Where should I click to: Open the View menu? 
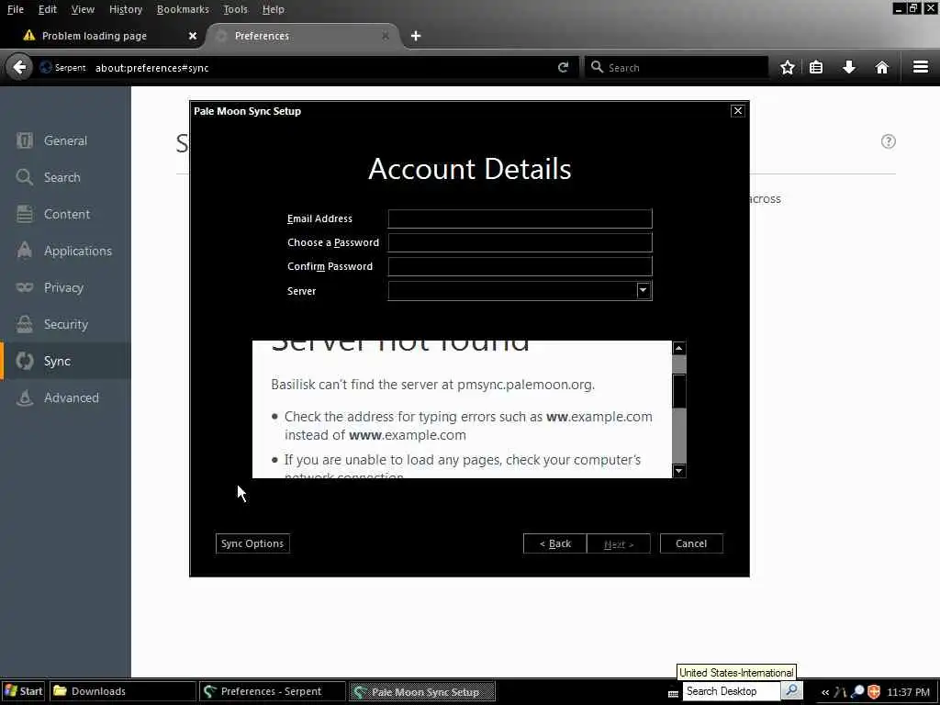tap(83, 9)
